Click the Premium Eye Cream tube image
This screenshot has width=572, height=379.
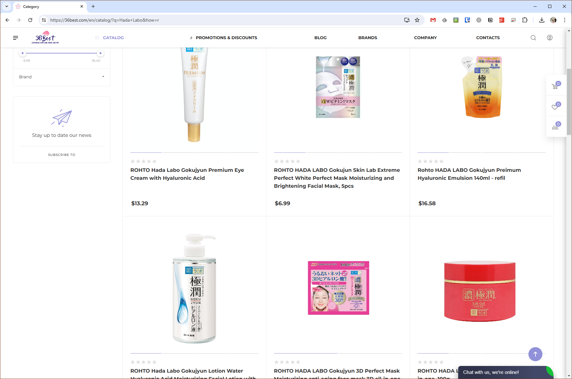point(194,95)
